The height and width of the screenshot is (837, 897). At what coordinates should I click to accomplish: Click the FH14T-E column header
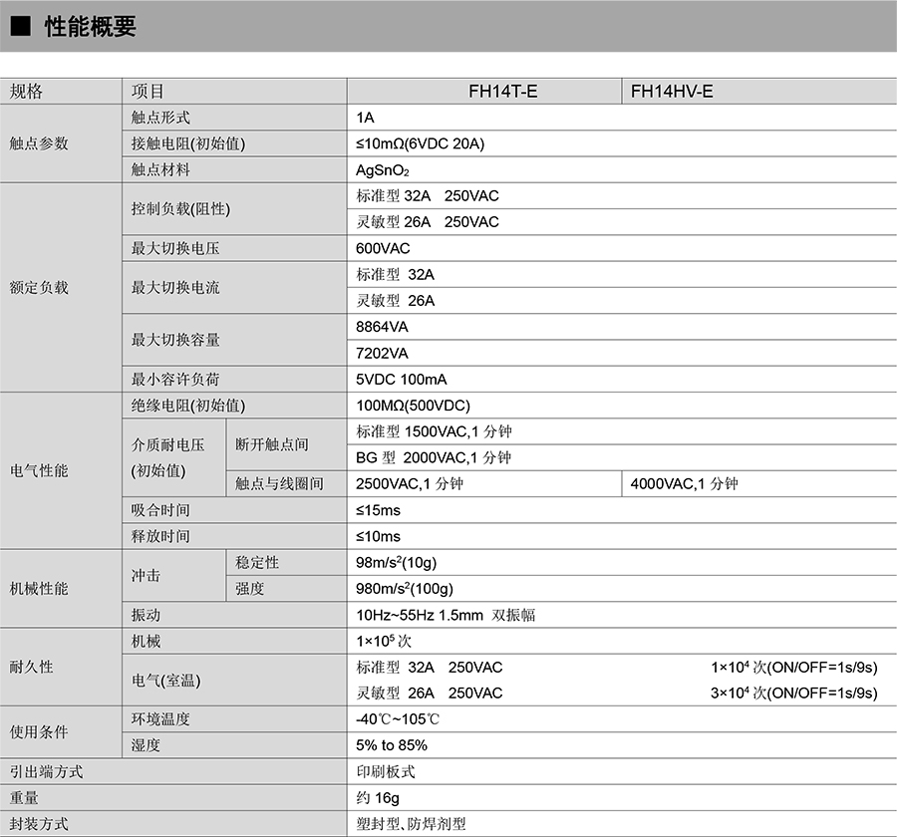pos(502,92)
